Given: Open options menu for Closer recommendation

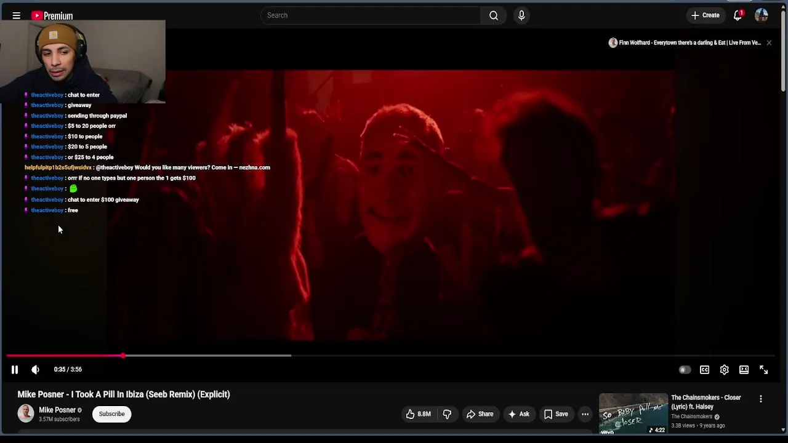Looking at the screenshot, I should tap(761, 399).
